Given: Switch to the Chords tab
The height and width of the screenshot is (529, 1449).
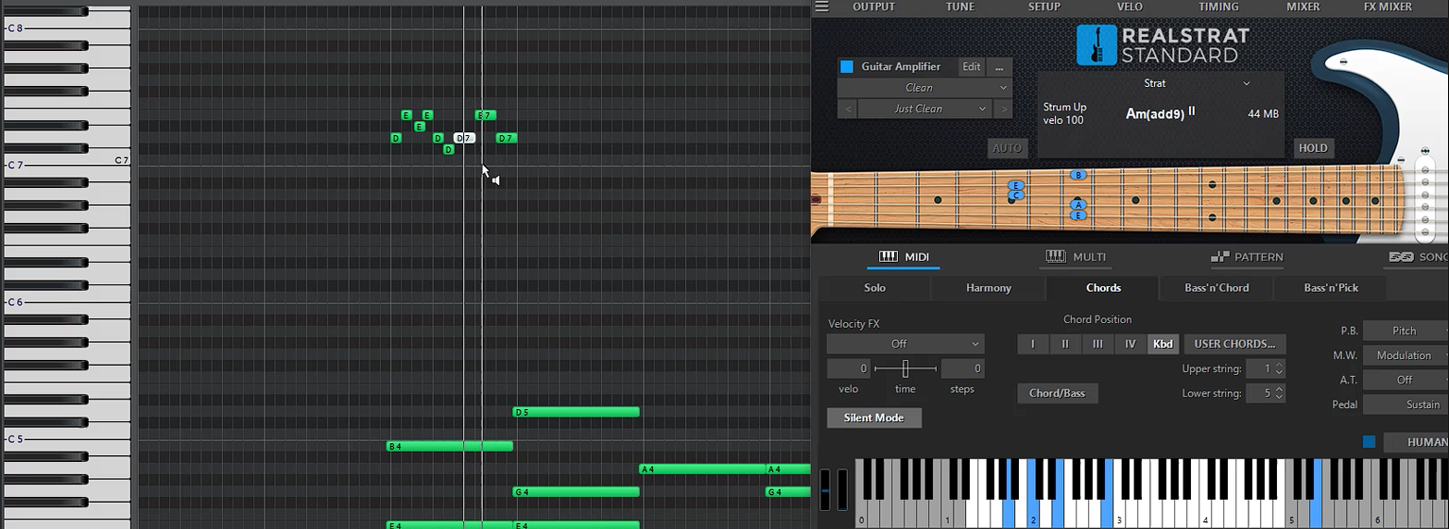Looking at the screenshot, I should point(1103,288).
